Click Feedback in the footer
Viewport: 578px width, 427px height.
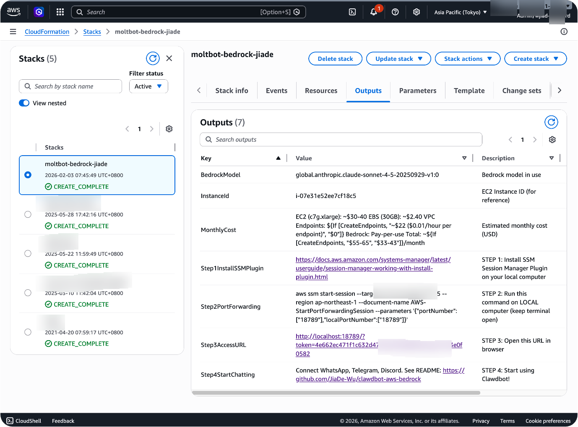(63, 421)
